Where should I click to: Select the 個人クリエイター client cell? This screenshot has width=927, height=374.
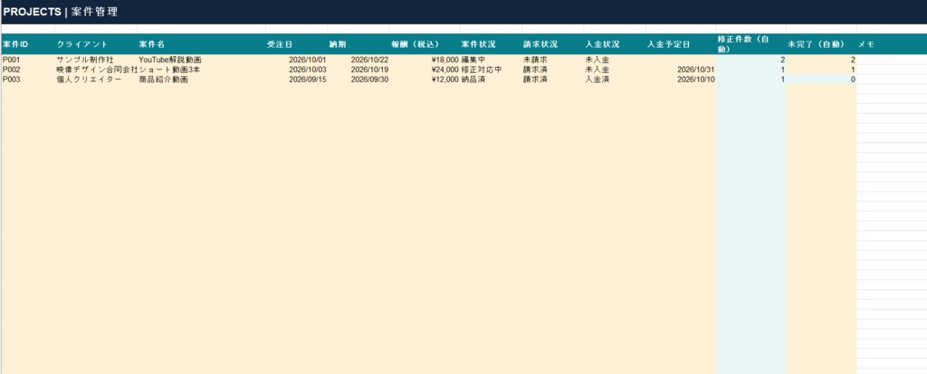coord(96,79)
